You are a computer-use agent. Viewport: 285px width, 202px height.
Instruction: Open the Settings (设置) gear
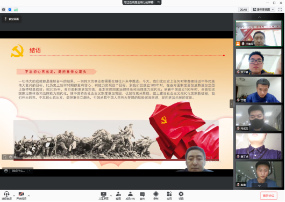(x=181, y=196)
